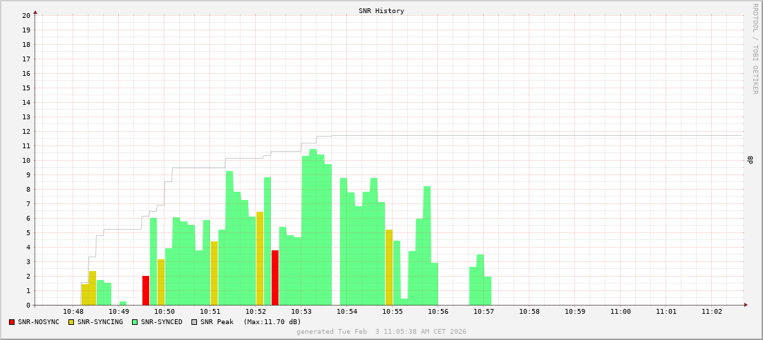This screenshot has width=763, height=340.
Task: Click the 20 label on the y-axis
Action: tap(26, 15)
